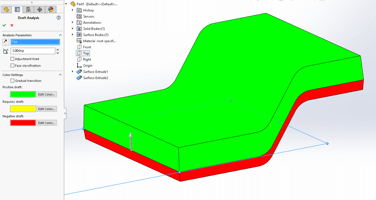Enable the Adjustment triad checkbox
376x200 pixels.
(12, 59)
